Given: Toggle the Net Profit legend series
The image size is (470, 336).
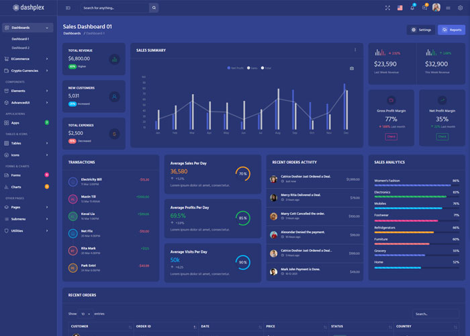Looking at the screenshot, I should [x=236, y=68].
